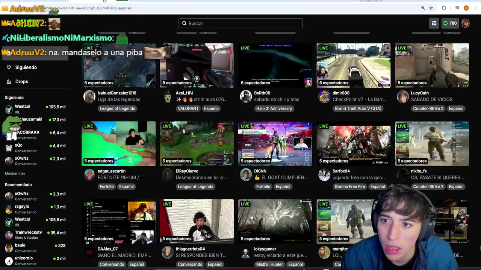
Task: Open the browser extensions puzzle icon
Action: [x=444, y=8]
